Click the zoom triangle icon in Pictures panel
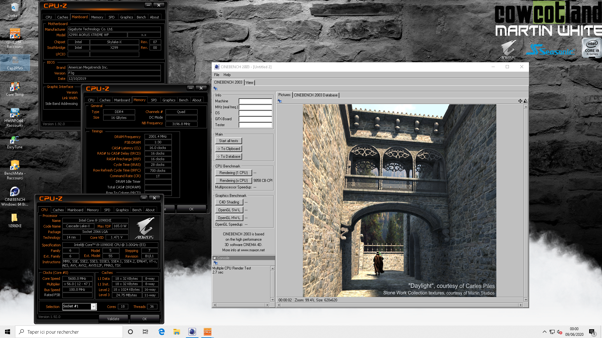Screen dimensions: 602x338 (525, 101)
